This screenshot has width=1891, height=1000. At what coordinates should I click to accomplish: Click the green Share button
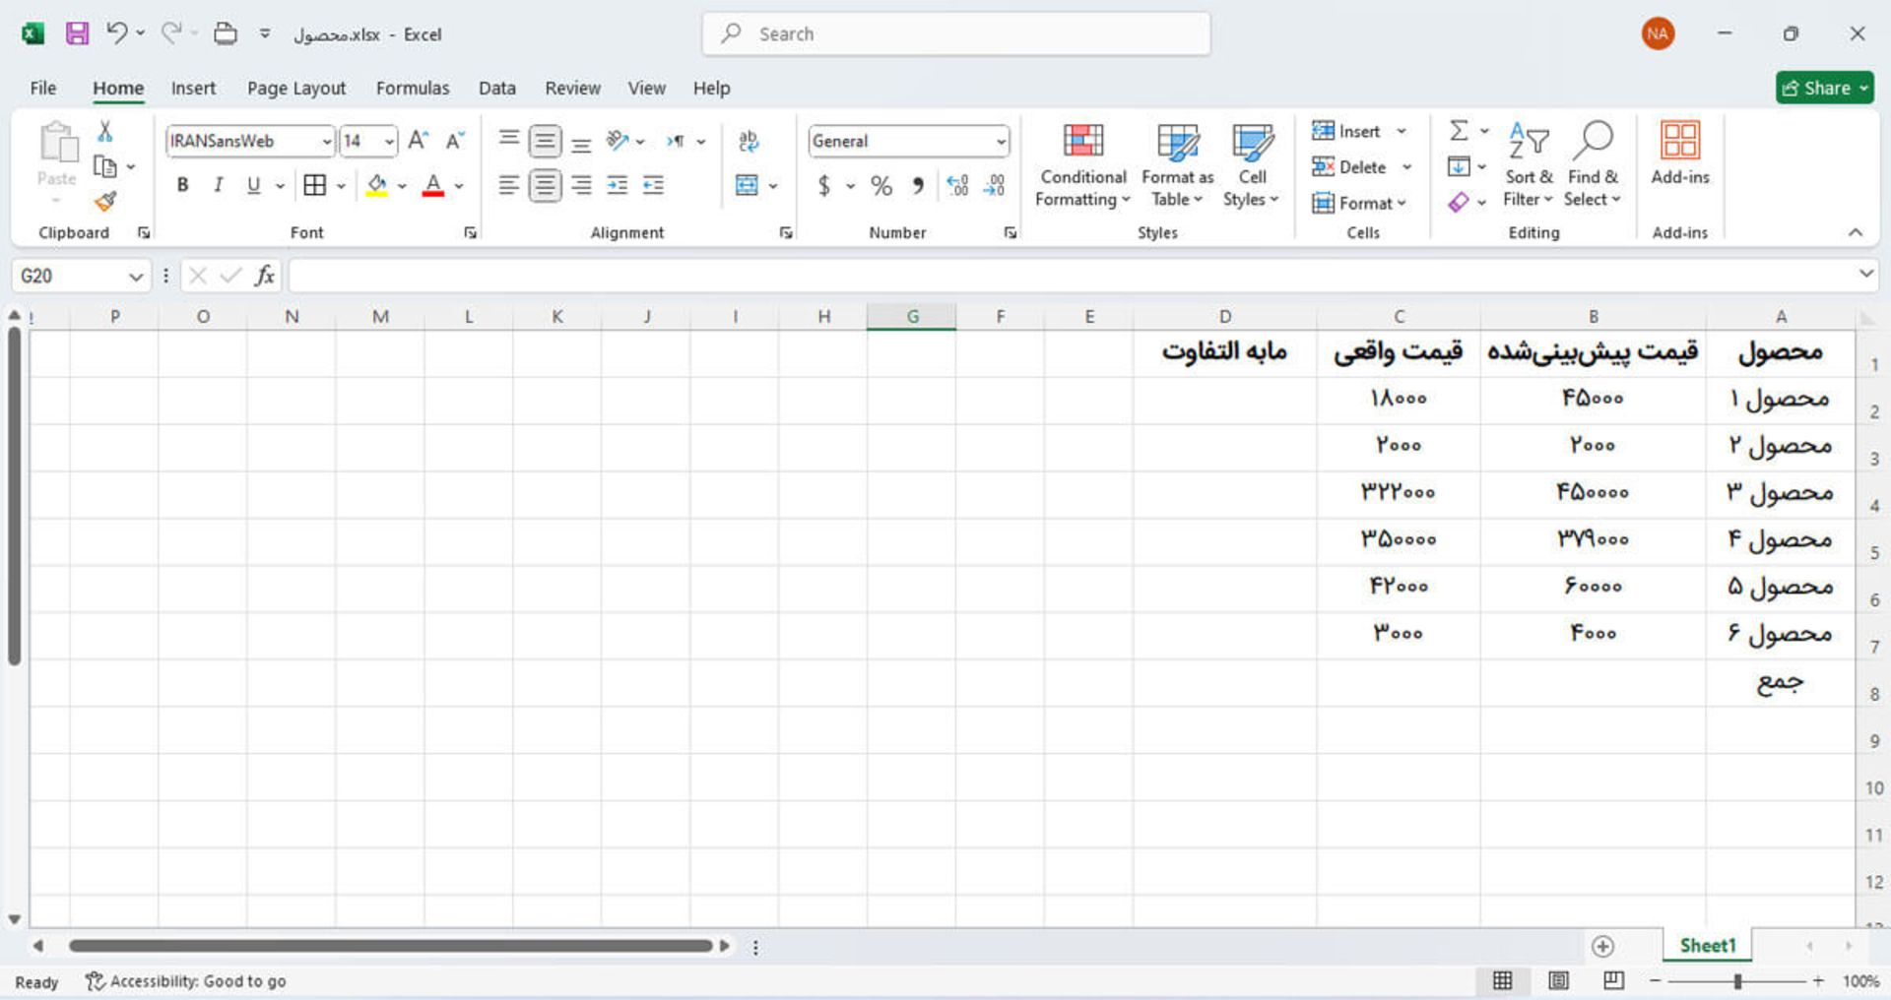click(x=1824, y=88)
